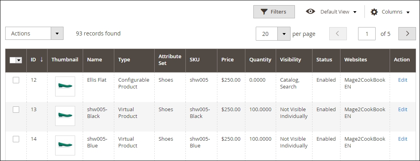Go to next page with right arrow
Viewport: 420px width, 161px height.
tap(407, 34)
